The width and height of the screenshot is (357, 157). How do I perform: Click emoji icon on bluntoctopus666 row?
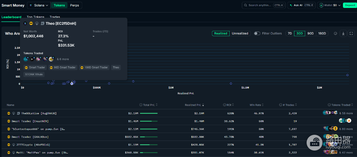9,129
